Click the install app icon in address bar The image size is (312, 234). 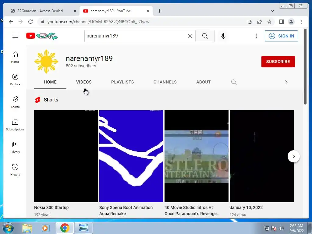point(250,22)
